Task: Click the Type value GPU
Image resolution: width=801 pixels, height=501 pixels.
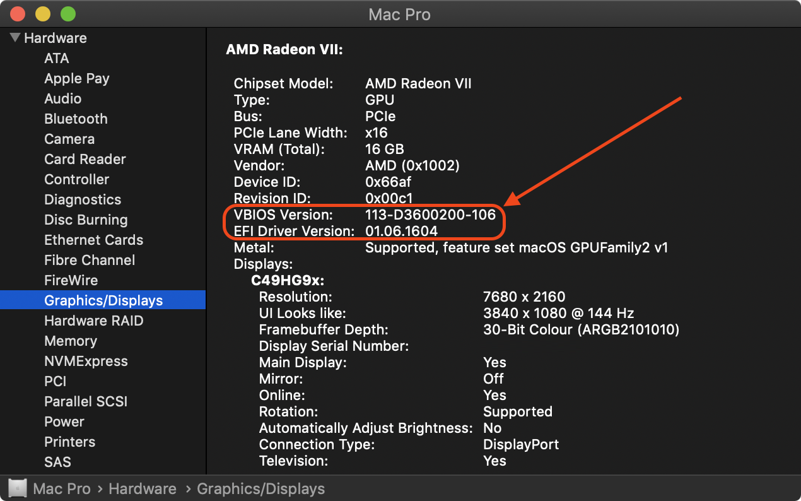Action: [x=380, y=100]
